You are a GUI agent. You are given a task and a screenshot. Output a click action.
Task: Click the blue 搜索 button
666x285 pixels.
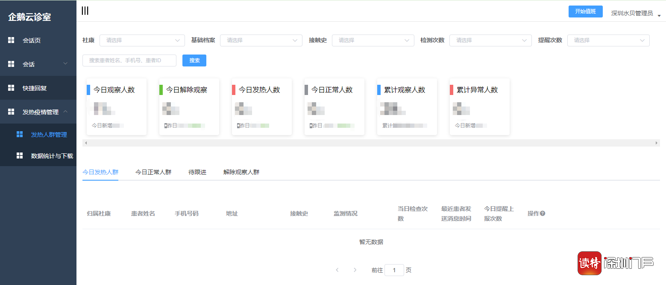point(194,60)
